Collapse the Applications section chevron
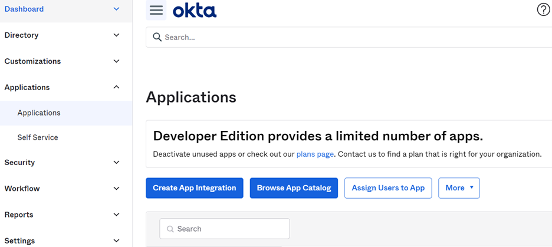 tap(116, 87)
